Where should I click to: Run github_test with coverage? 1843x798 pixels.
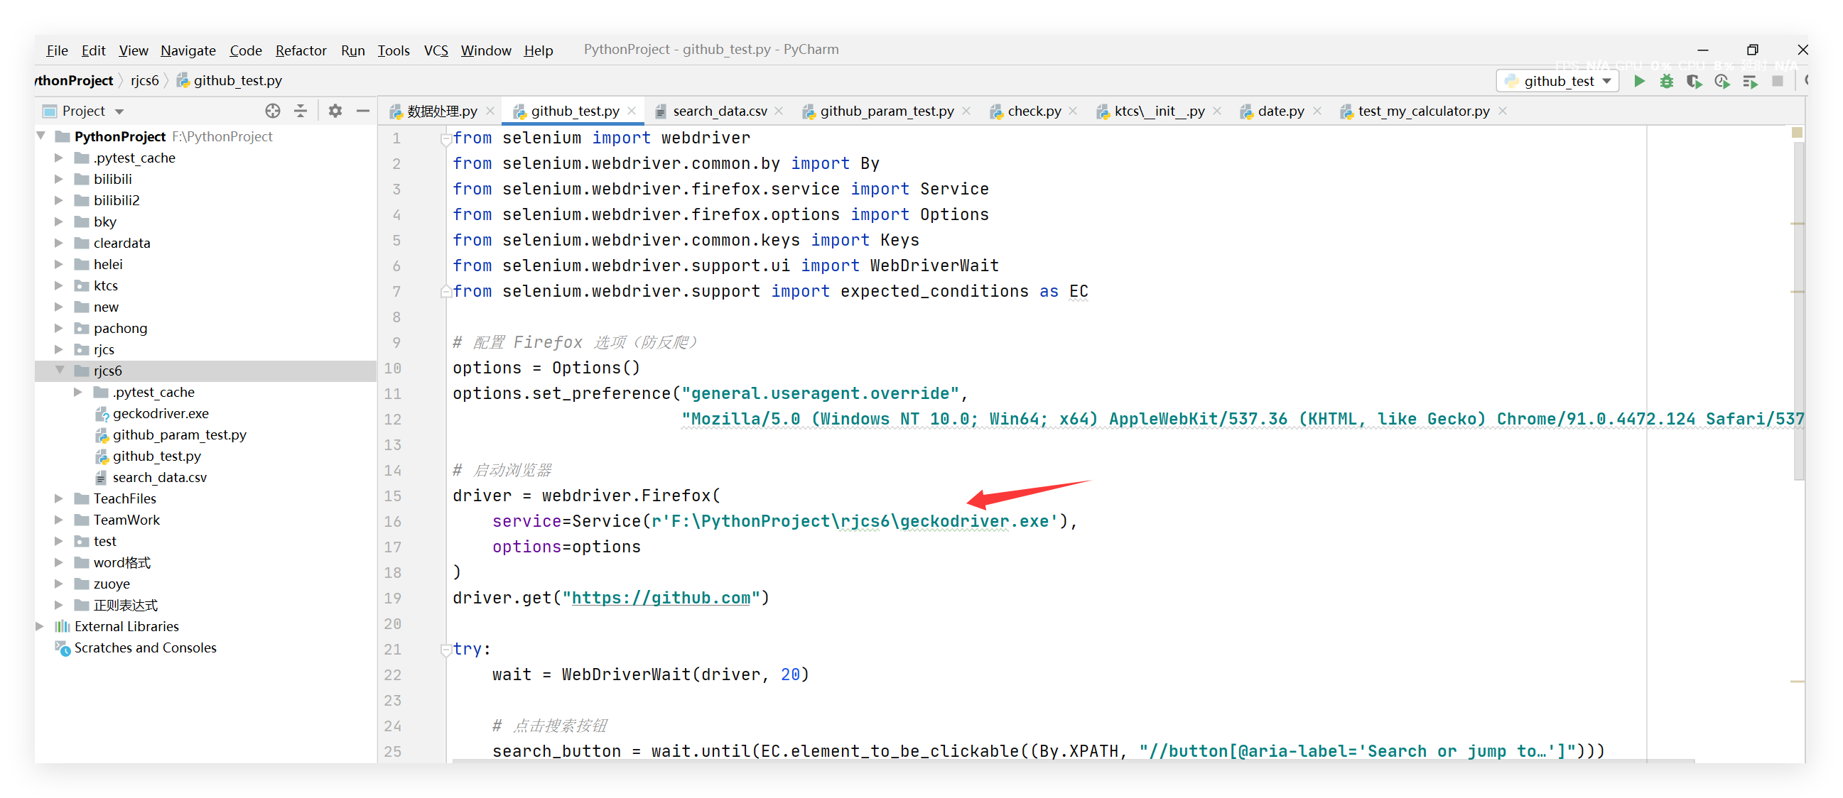tap(1694, 82)
